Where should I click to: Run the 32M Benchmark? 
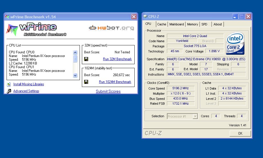click(118, 59)
